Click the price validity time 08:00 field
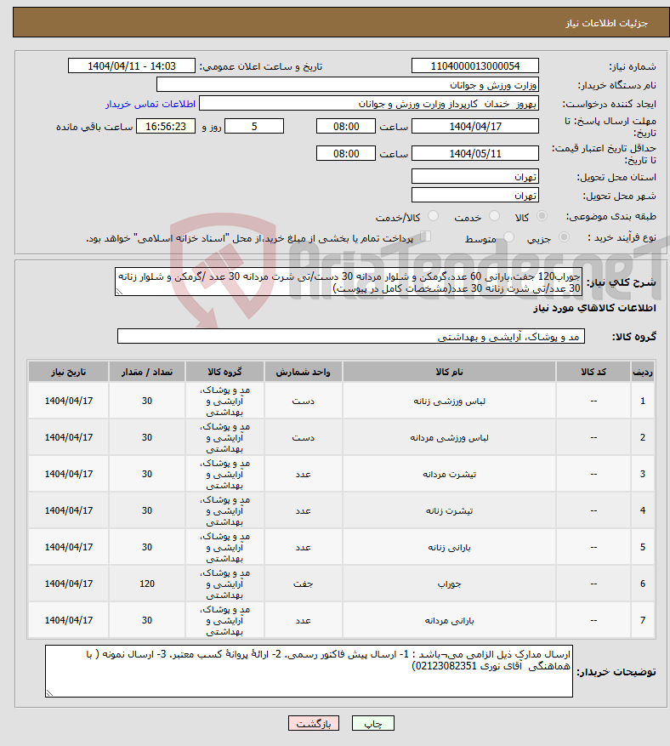 pos(346,153)
